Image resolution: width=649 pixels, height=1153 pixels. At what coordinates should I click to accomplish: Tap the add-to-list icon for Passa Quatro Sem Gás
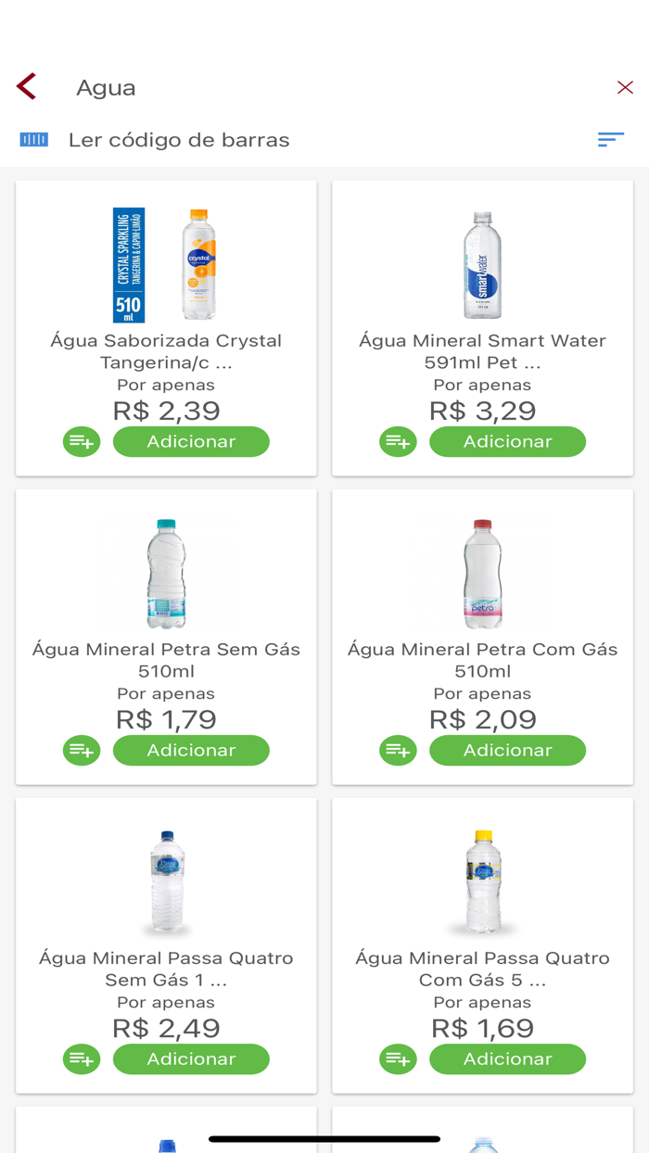tap(81, 1058)
